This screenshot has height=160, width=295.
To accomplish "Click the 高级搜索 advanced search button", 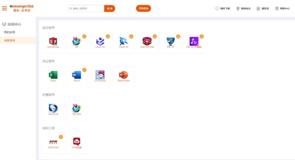I will [x=143, y=8].
